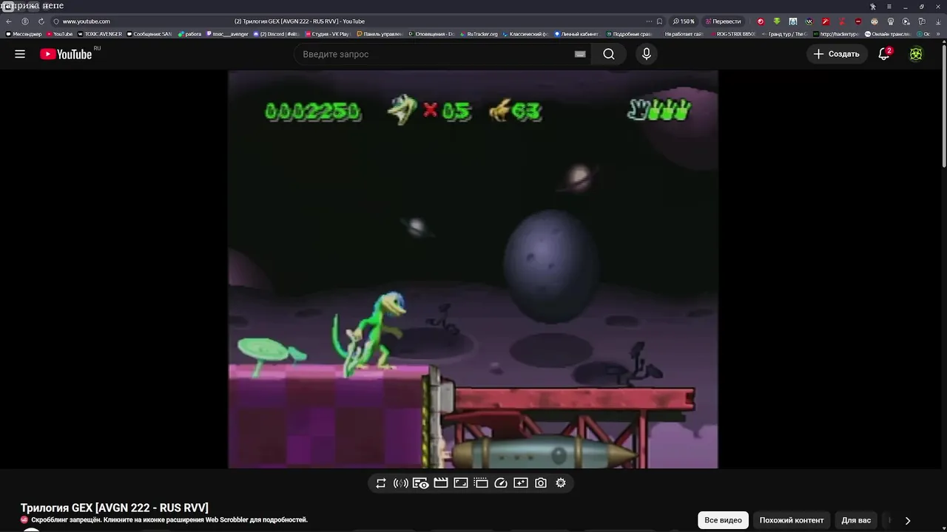Start voice search with microphone icon
The image size is (947, 532).
(x=647, y=54)
